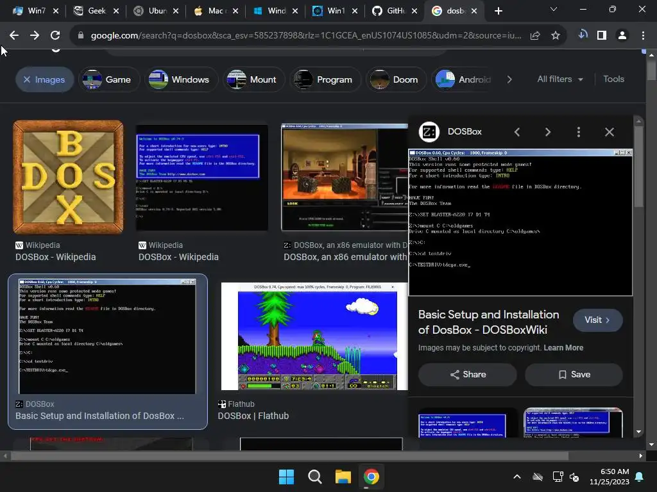The height and width of the screenshot is (492, 657).
Task: Show hidden system tray icons
Action: tap(517, 477)
